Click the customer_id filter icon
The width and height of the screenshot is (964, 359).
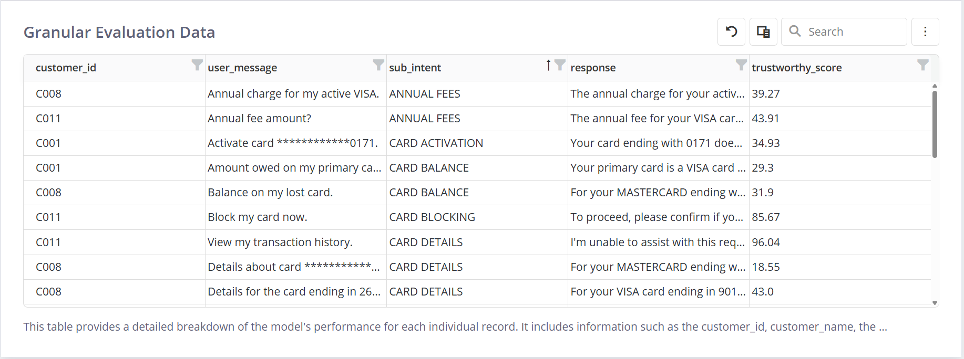tap(197, 65)
